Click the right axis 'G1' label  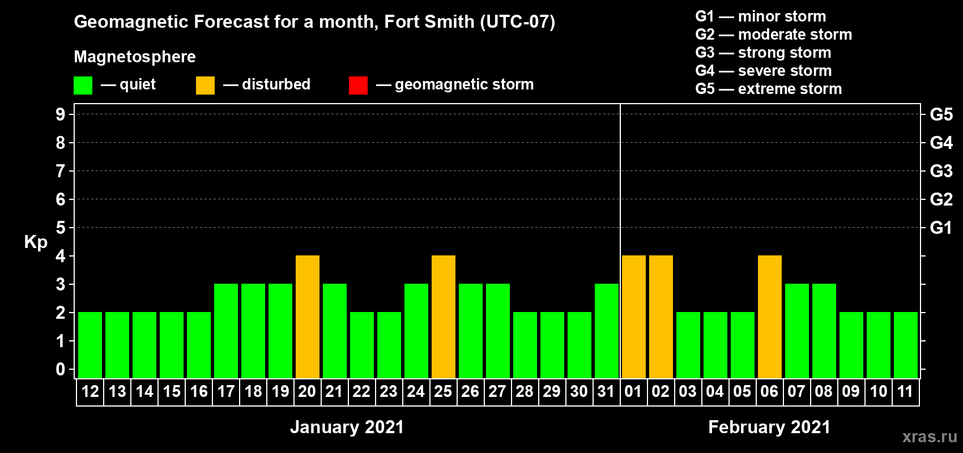(x=941, y=228)
